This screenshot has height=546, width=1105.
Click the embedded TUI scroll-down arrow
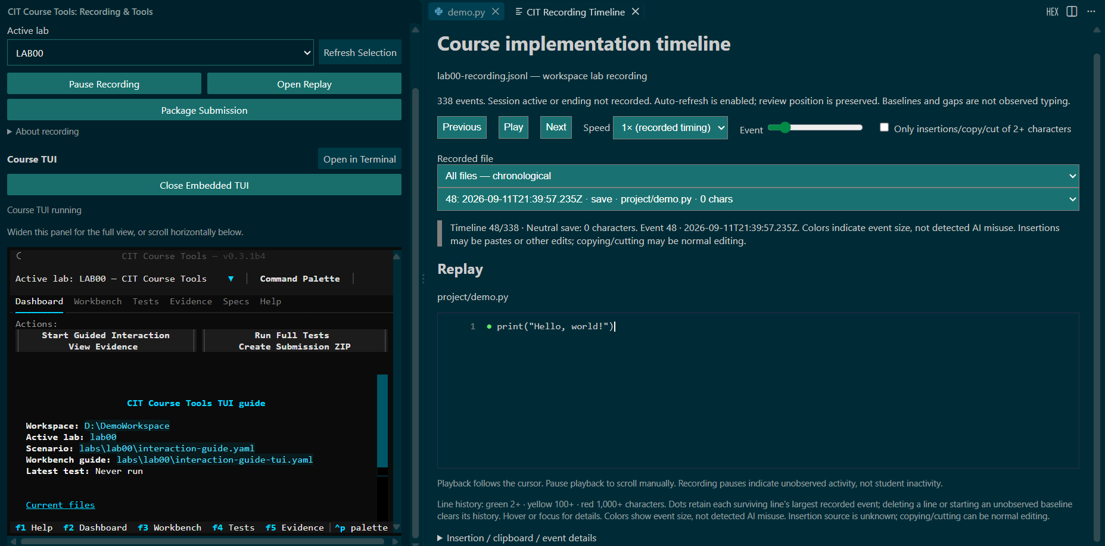(x=396, y=528)
